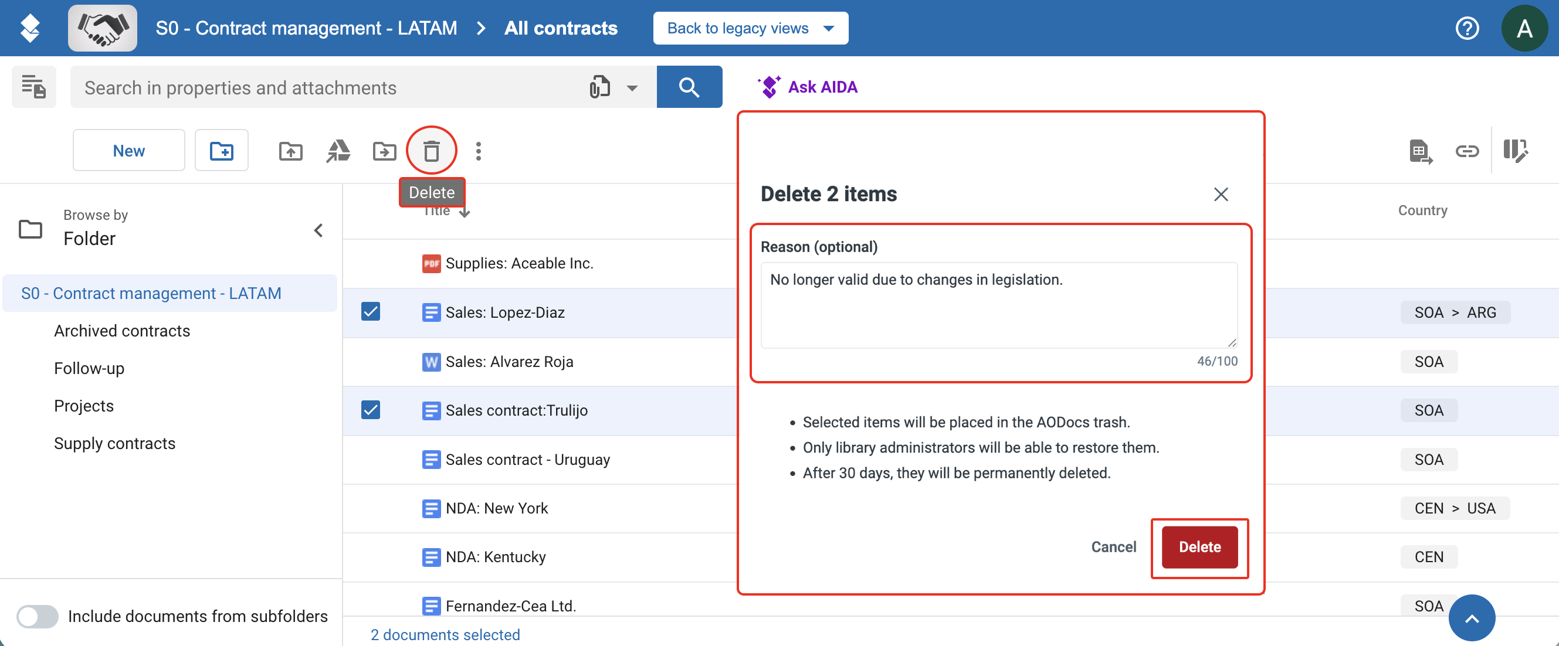Uncheck the Sales: Lopez-Diaz checkbox
1559x646 pixels.
coord(370,311)
